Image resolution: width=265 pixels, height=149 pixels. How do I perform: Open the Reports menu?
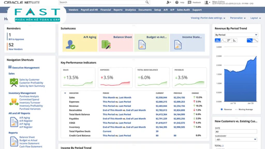118,10
